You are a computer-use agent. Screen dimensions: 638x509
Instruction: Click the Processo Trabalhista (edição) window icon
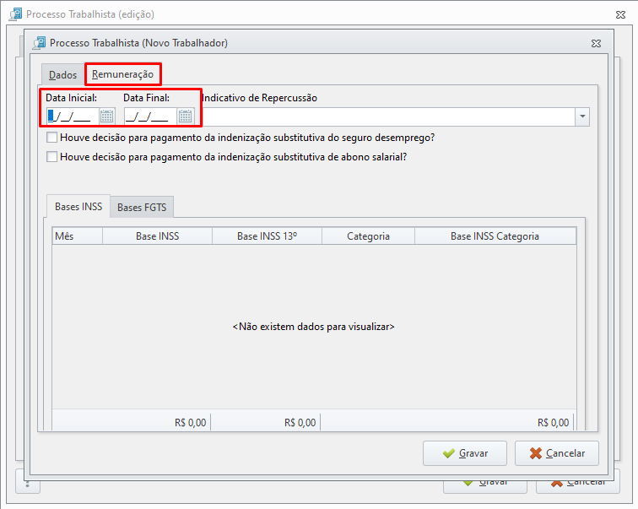(16, 14)
